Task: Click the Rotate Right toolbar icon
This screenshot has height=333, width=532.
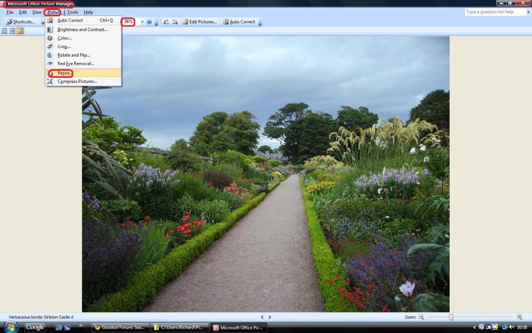Action: coord(175,22)
